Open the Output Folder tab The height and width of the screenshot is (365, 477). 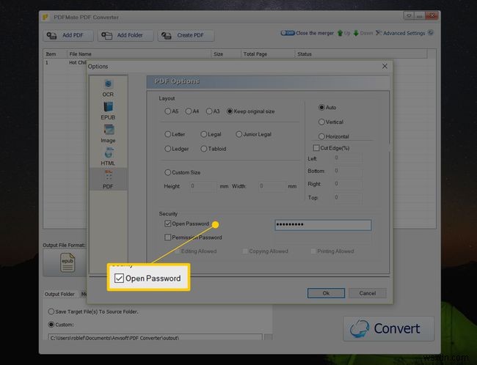click(59, 294)
